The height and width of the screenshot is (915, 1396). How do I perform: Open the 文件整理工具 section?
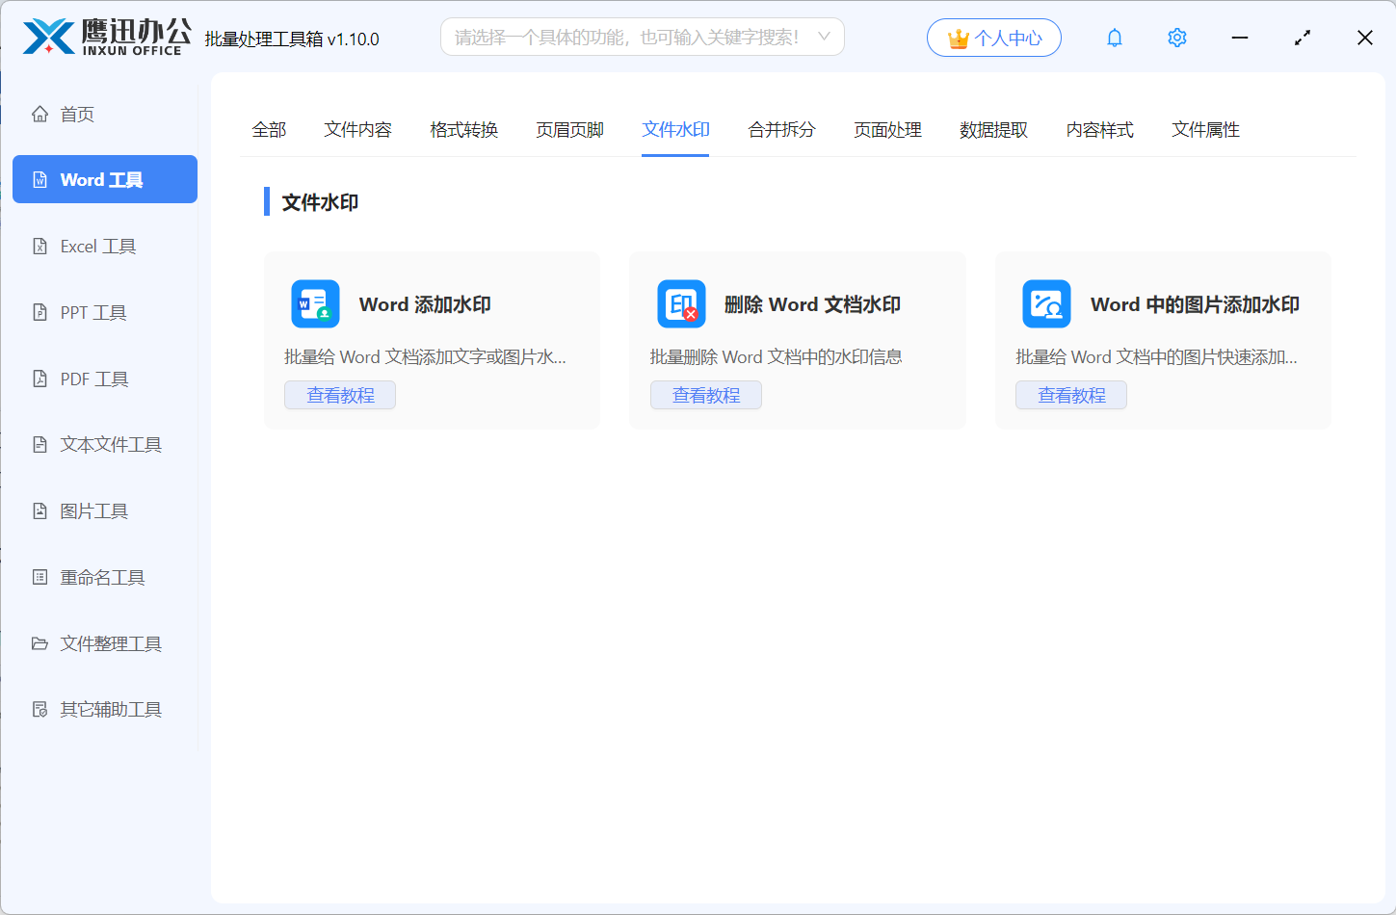coord(106,643)
